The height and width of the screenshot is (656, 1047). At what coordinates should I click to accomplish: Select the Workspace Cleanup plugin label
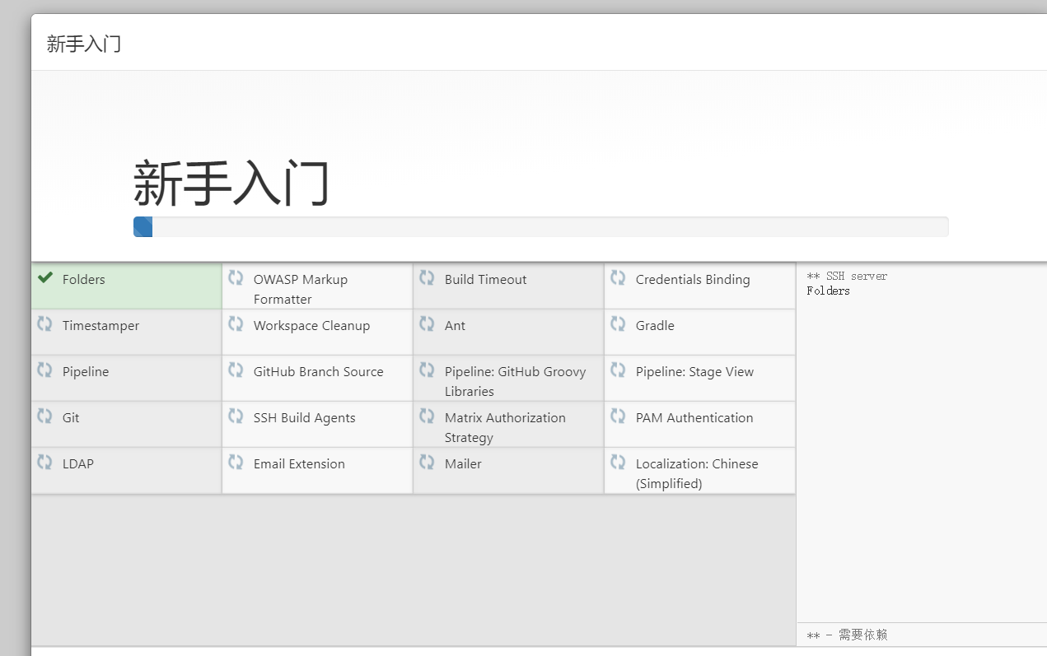click(x=311, y=326)
